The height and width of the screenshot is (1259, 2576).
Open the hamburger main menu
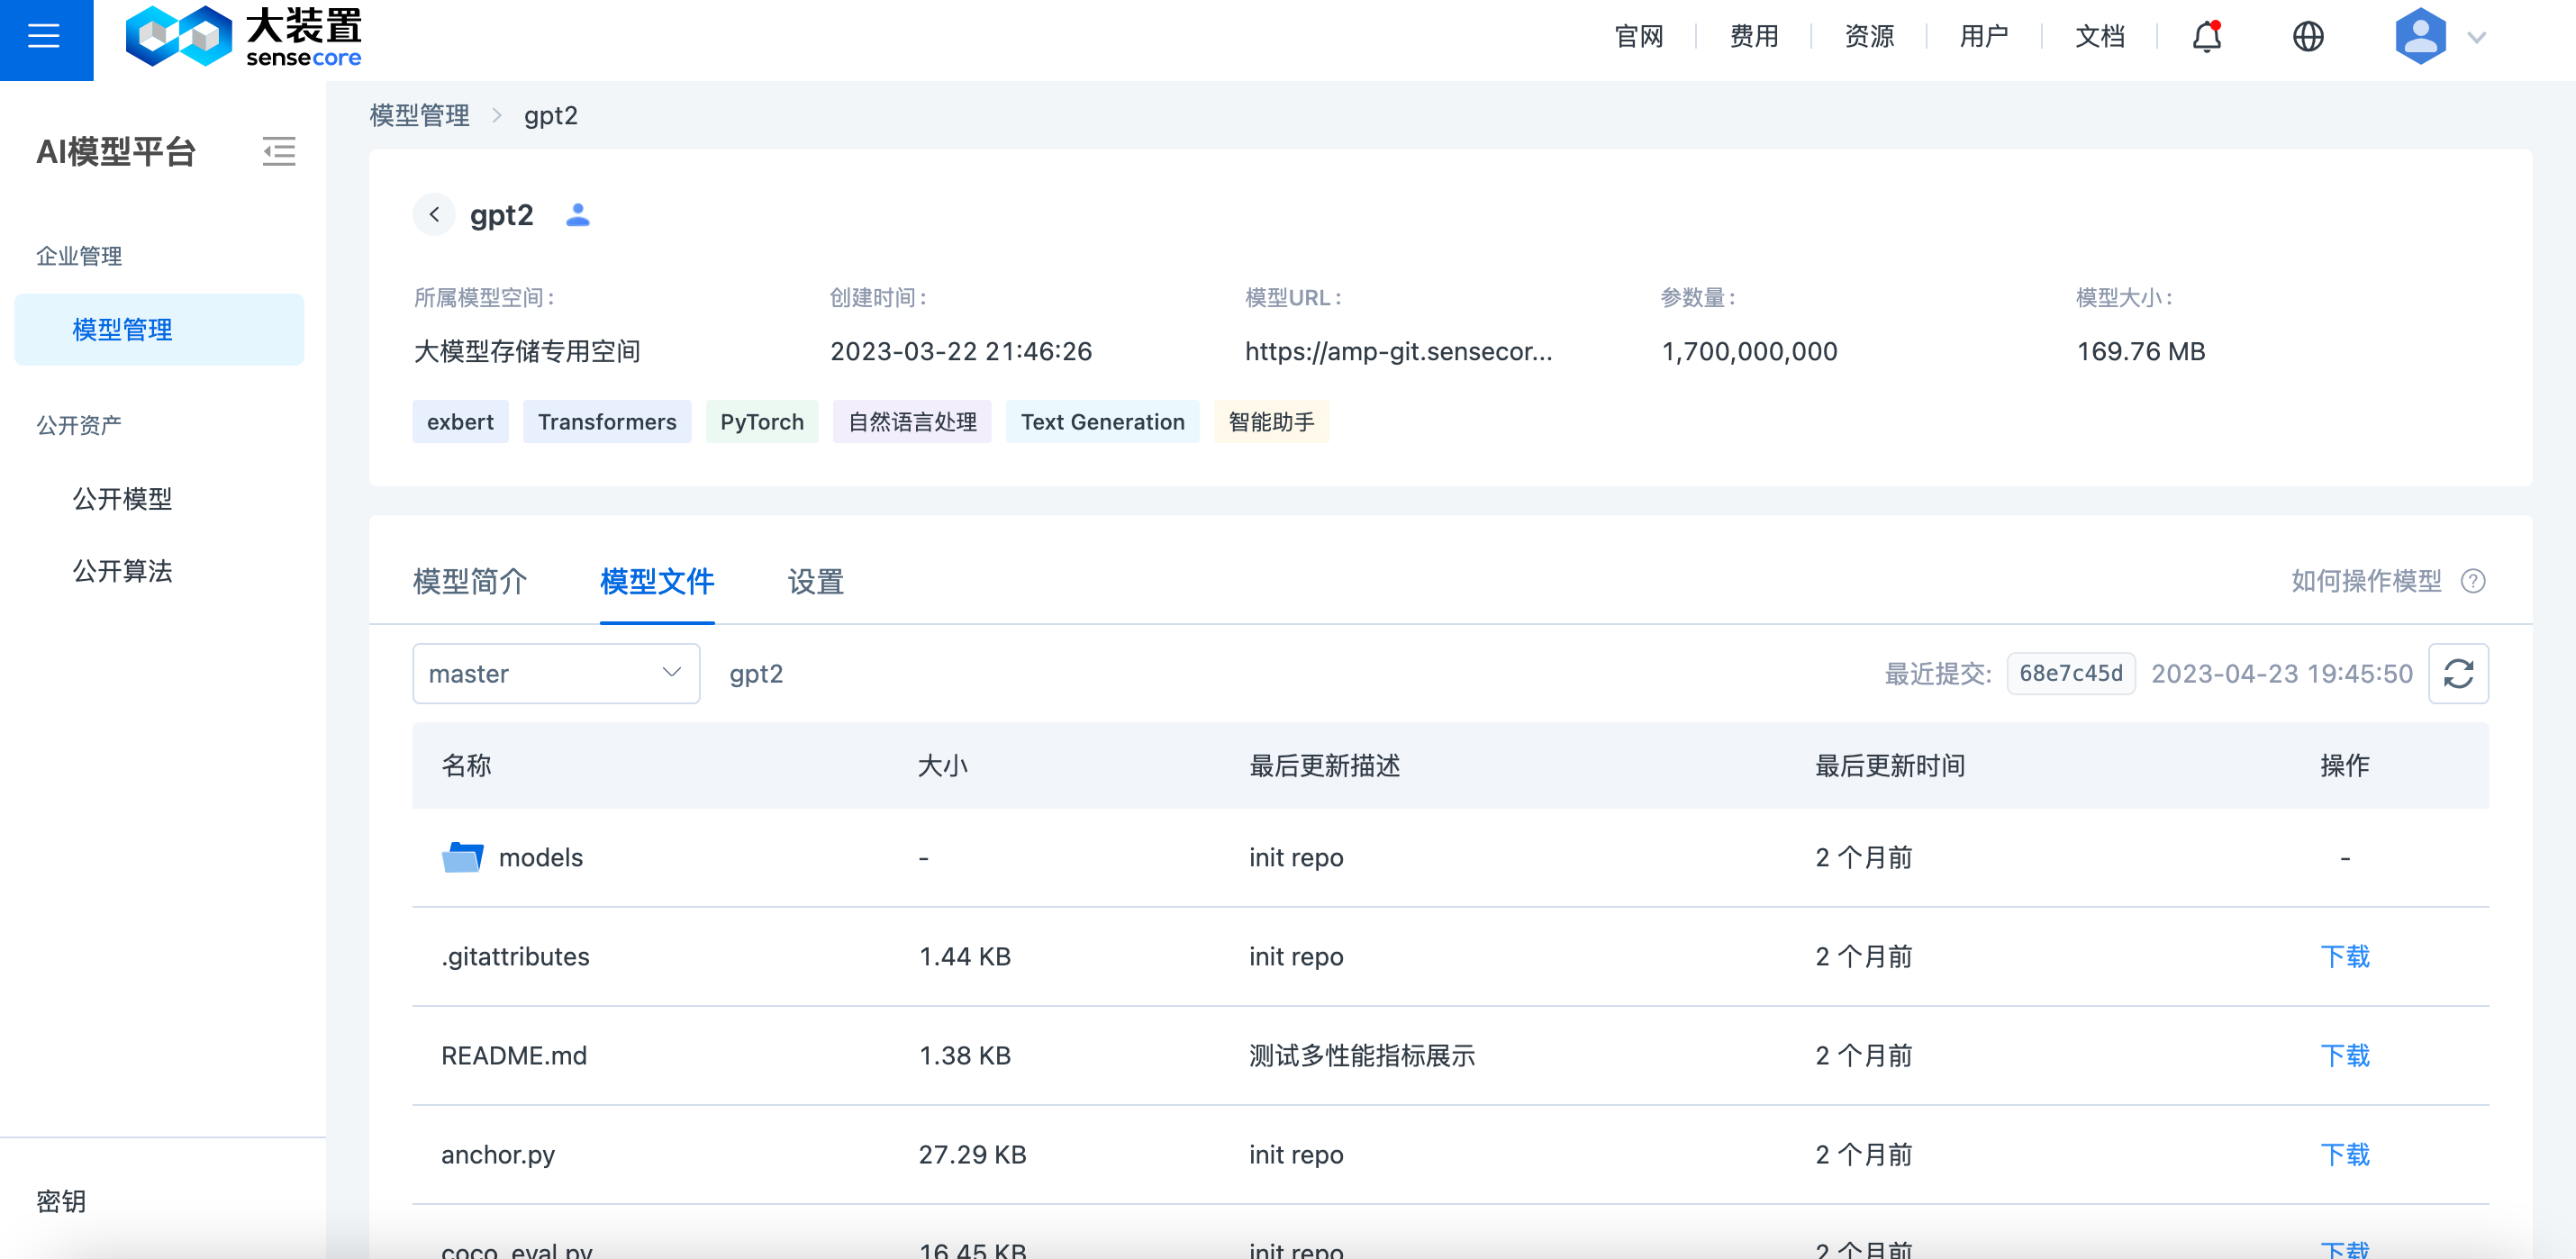(44, 37)
